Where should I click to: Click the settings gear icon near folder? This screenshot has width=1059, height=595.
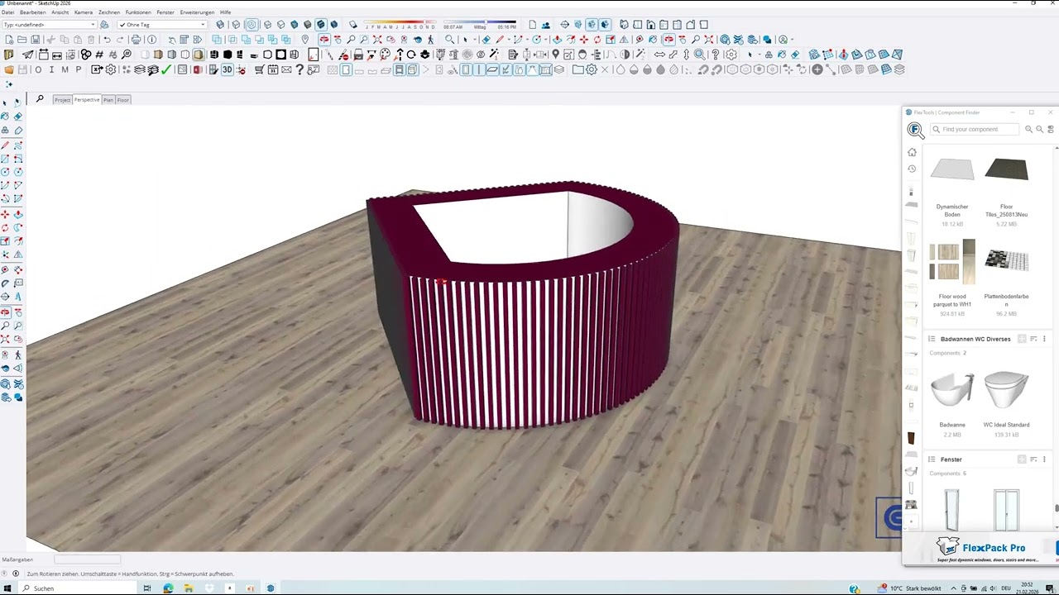pyautogui.click(x=592, y=70)
